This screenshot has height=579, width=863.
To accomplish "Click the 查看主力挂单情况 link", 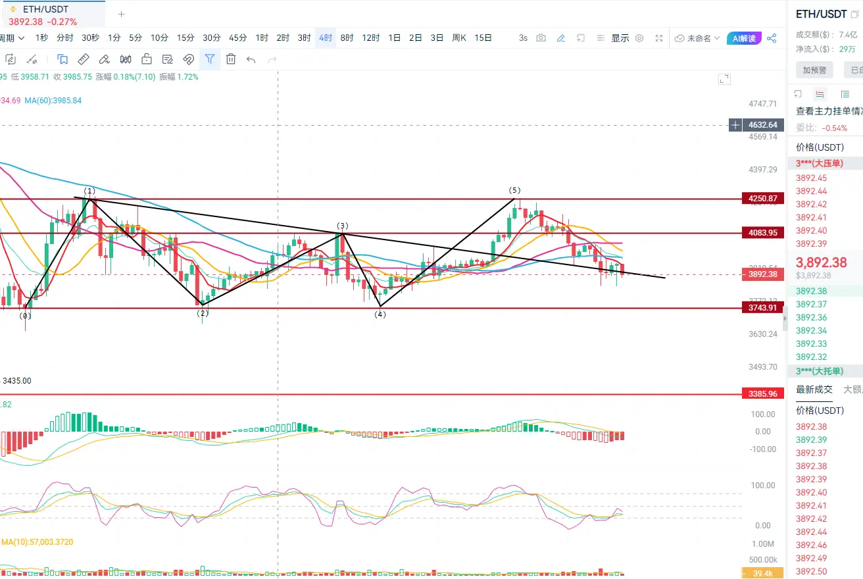I will (x=829, y=111).
